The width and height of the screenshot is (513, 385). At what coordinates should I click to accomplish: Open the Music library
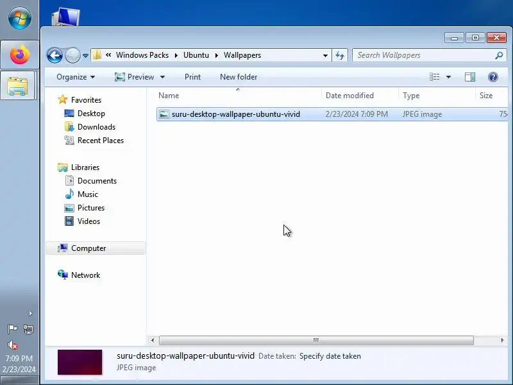[x=87, y=194]
